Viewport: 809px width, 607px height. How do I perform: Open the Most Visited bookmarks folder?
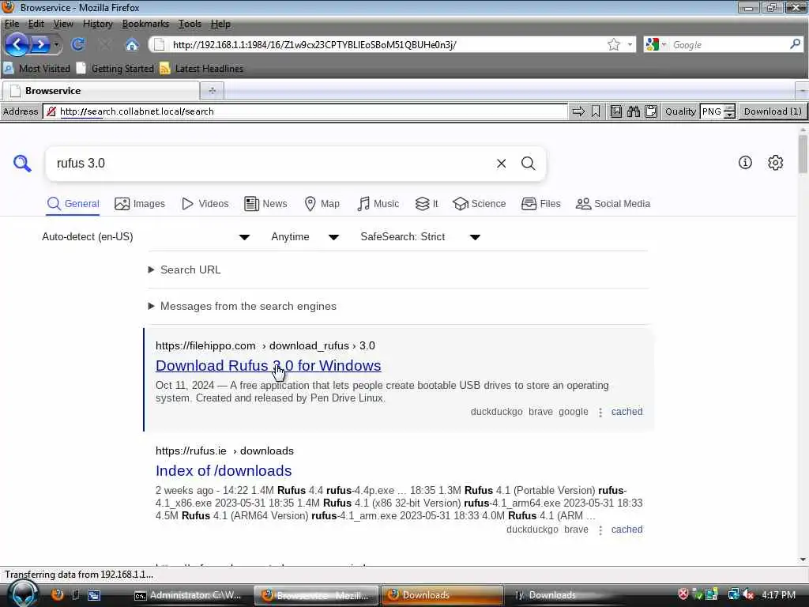(36, 68)
